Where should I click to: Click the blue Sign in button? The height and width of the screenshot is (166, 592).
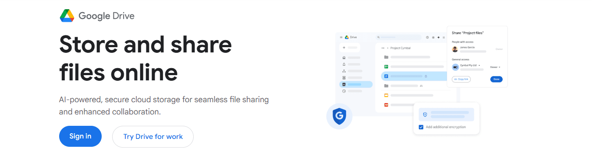tap(80, 136)
